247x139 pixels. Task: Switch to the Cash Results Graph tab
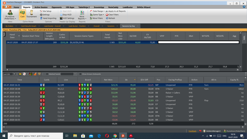pos(29,26)
